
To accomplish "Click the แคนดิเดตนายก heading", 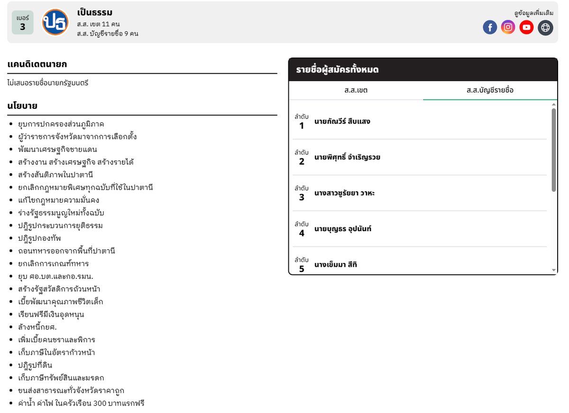I will point(37,64).
